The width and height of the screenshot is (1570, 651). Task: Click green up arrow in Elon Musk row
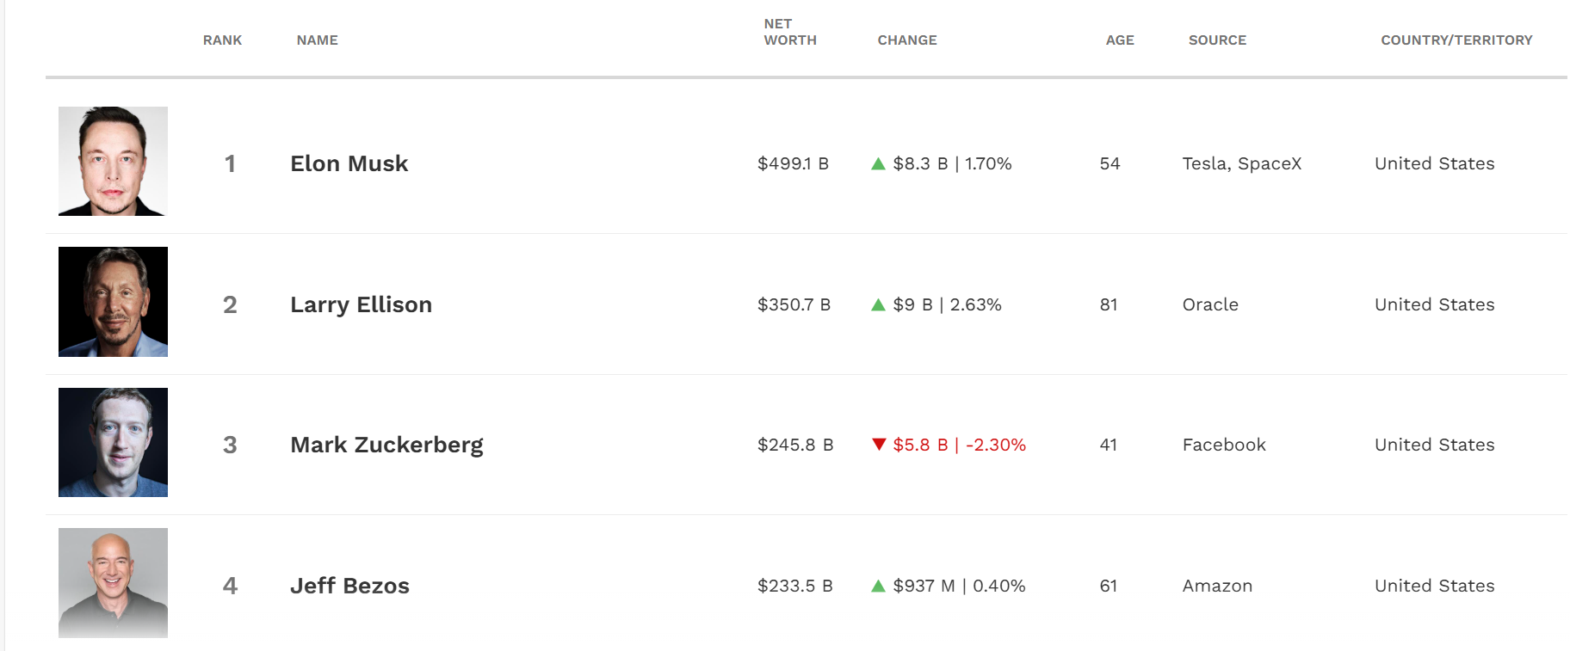(878, 163)
